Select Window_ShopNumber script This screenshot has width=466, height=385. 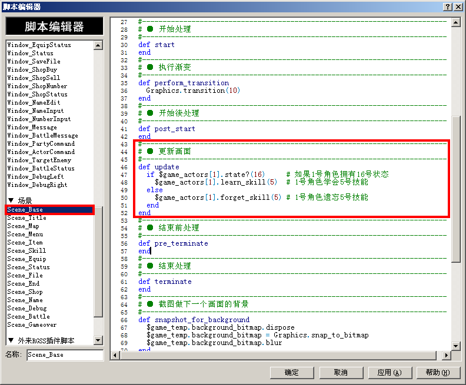tap(37, 86)
